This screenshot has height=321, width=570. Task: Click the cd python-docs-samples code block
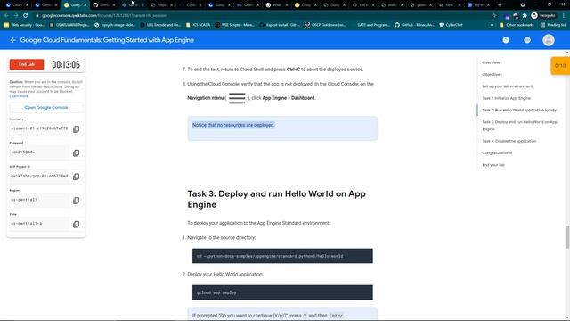click(282, 256)
